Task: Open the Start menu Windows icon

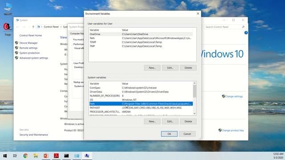Action: 5,156
